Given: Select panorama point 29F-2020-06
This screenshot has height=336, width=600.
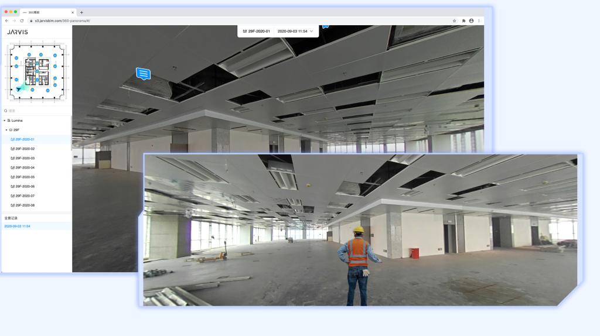Looking at the screenshot, I should pyautogui.click(x=36, y=187).
